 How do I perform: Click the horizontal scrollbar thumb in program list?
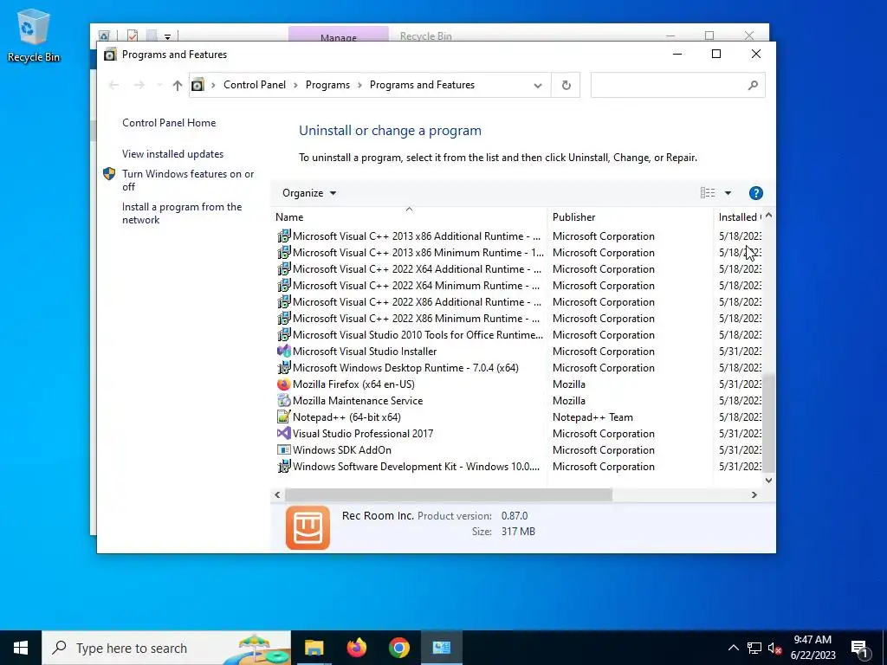pyautogui.click(x=448, y=494)
